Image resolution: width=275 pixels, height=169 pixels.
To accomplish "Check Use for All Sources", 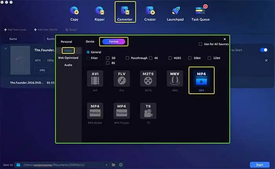I will coord(201,44).
